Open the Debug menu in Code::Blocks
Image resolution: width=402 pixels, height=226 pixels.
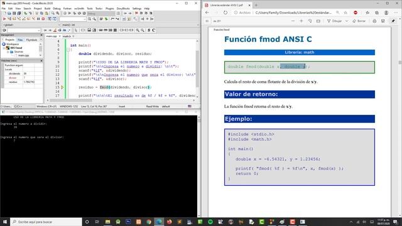[x=57, y=8]
